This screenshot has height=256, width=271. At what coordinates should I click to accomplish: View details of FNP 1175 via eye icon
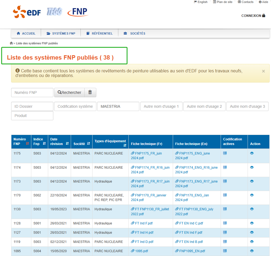[252, 153]
